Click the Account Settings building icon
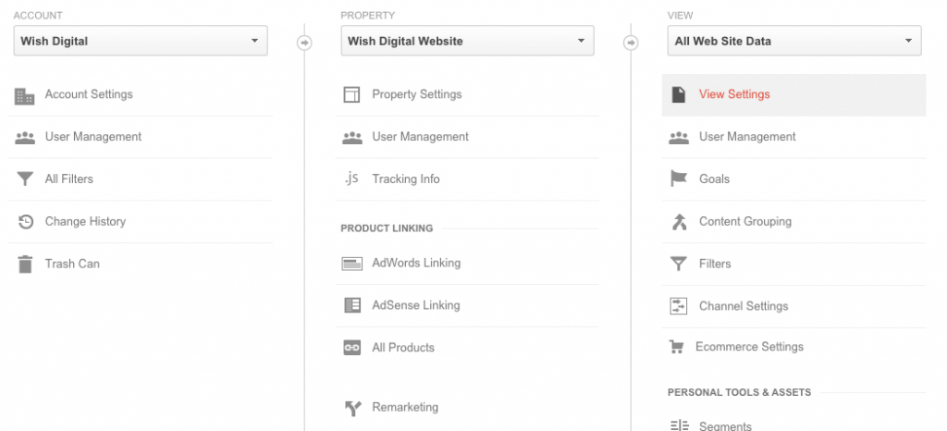This screenshot has width=947, height=431. 25,95
